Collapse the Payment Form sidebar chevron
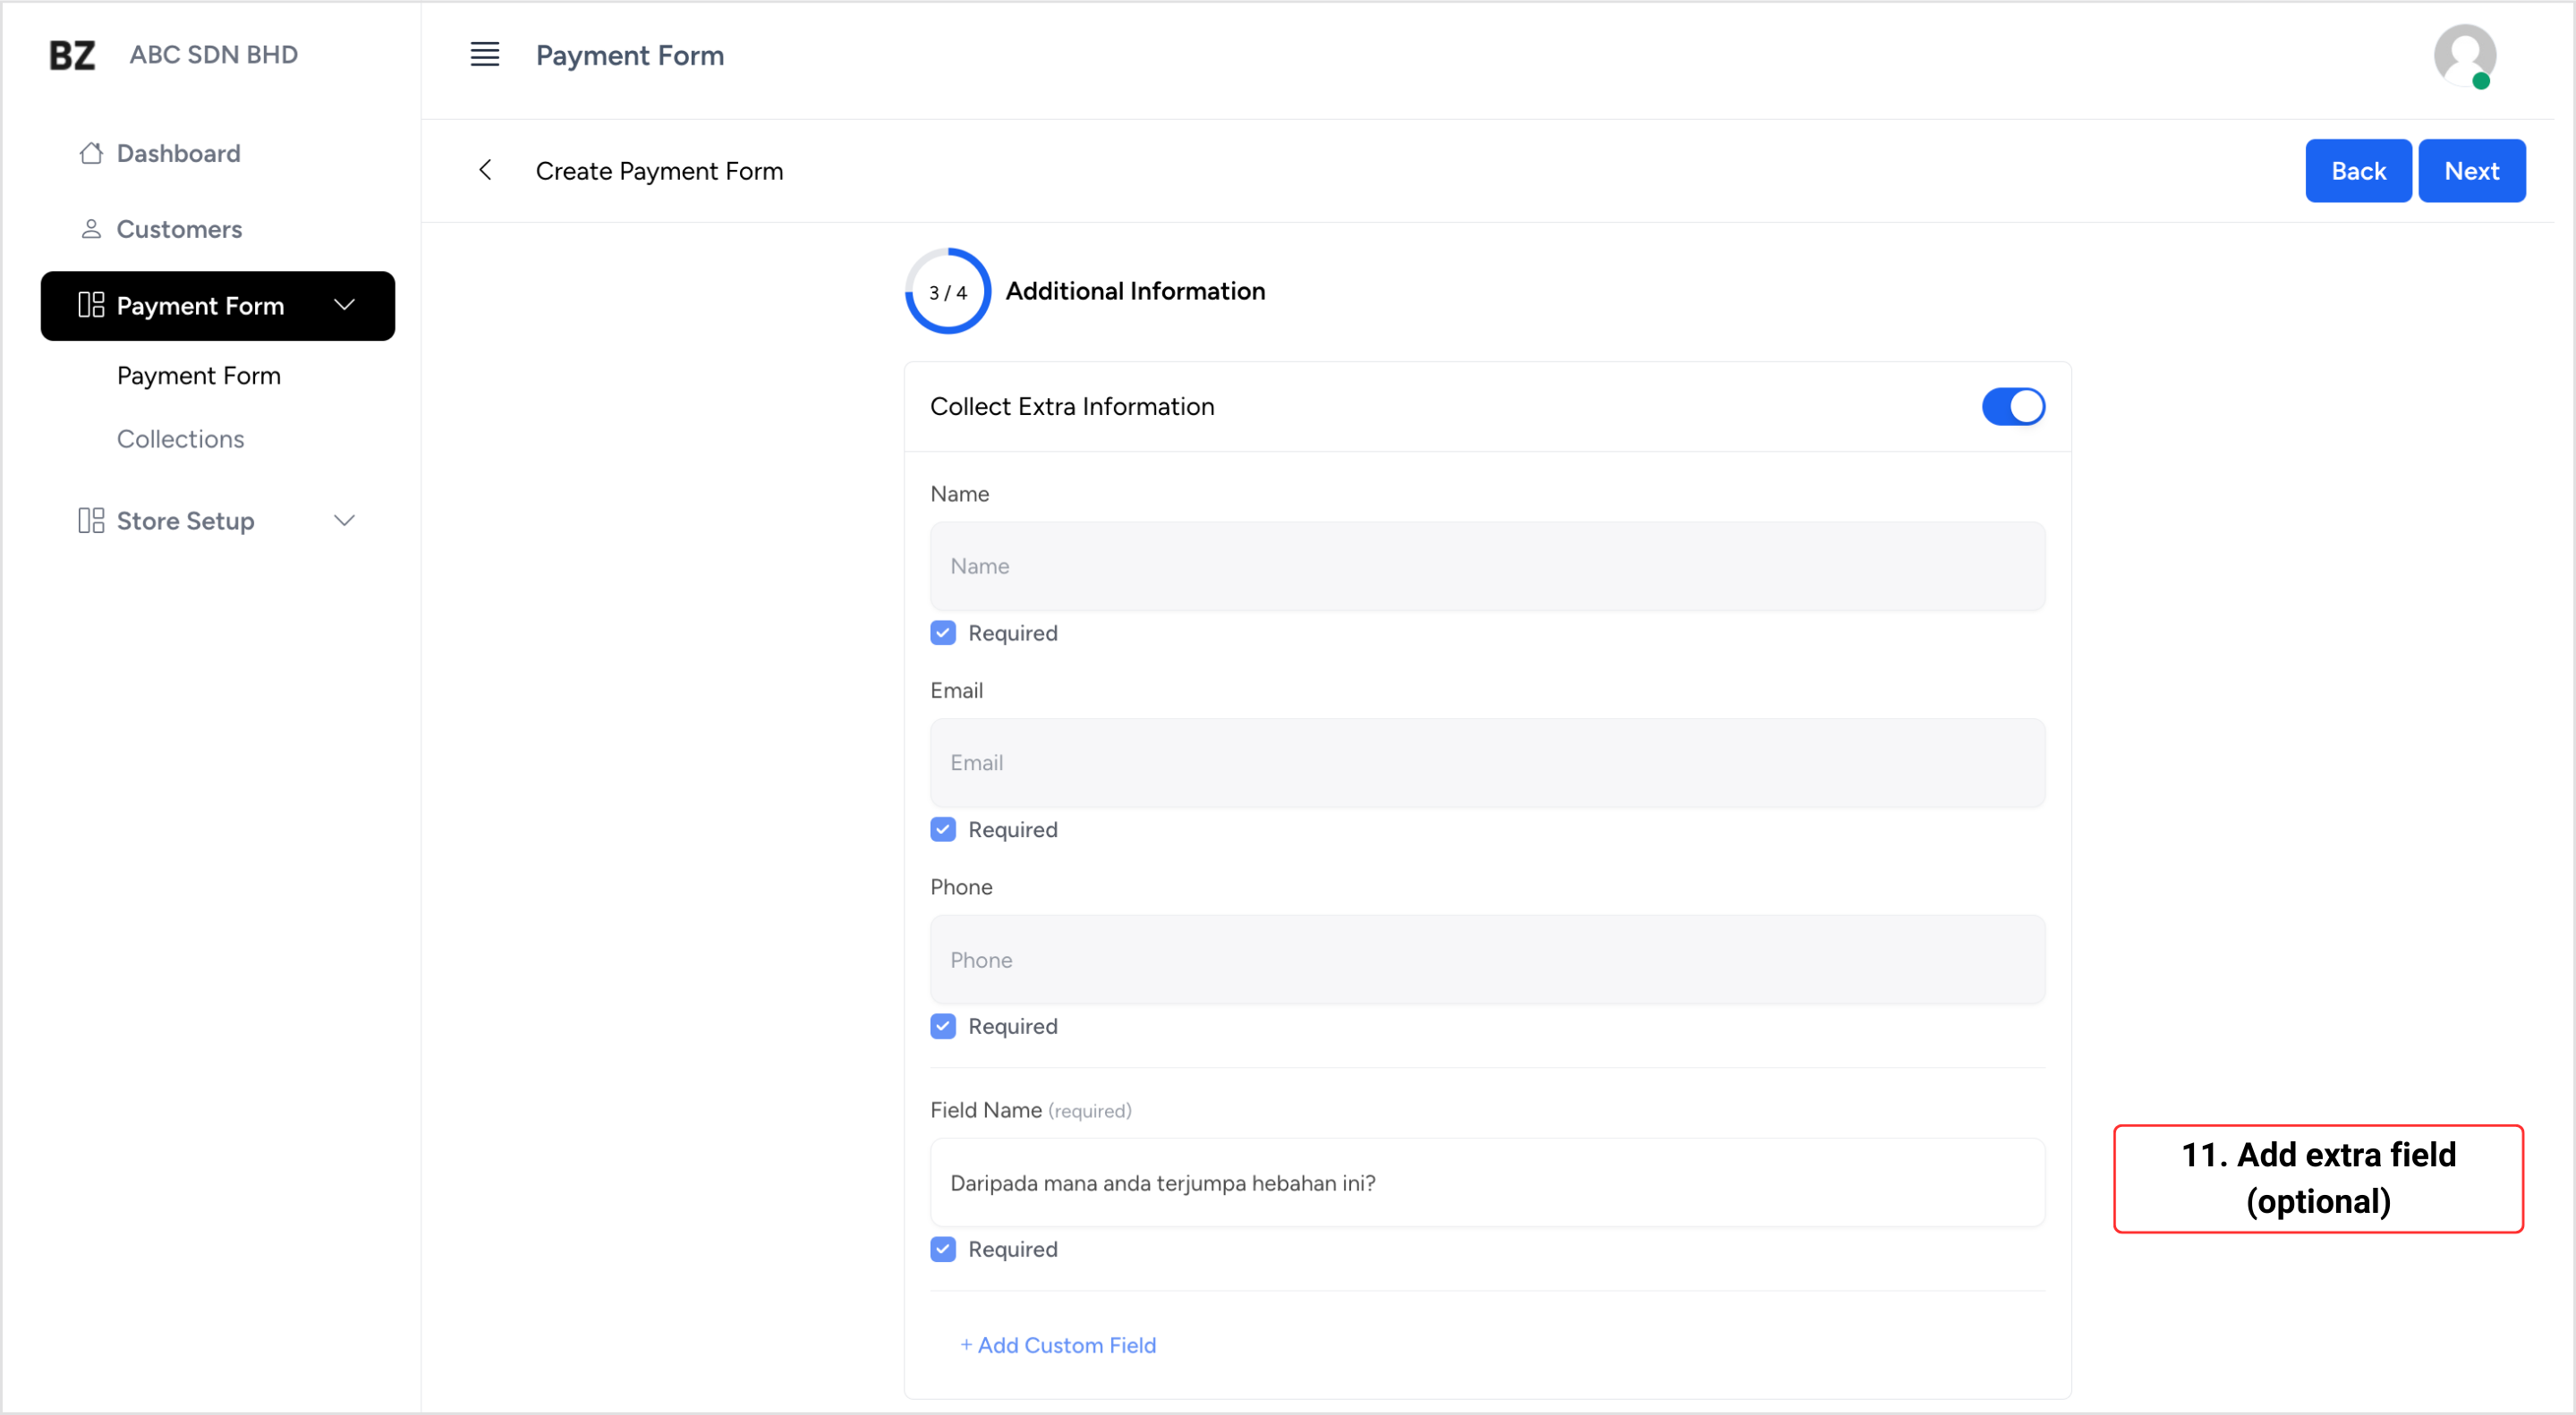The height and width of the screenshot is (1415, 2576). coord(344,305)
